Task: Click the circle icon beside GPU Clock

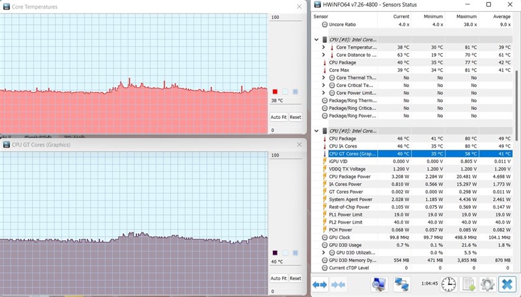Action: click(324, 237)
